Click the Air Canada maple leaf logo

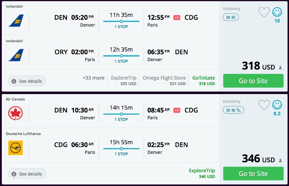click(16, 114)
